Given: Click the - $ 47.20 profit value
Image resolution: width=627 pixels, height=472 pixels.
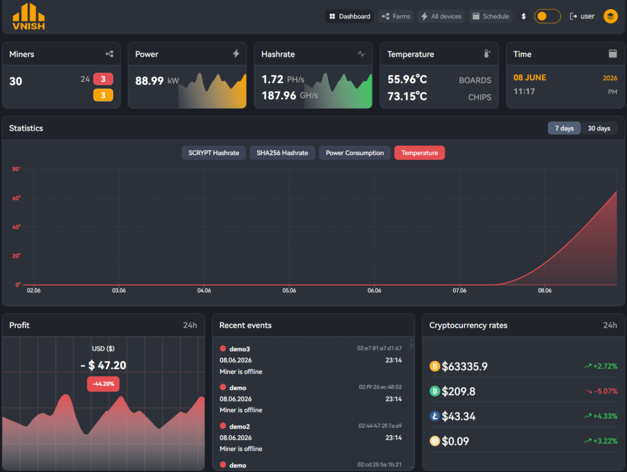Looking at the screenshot, I should [103, 365].
